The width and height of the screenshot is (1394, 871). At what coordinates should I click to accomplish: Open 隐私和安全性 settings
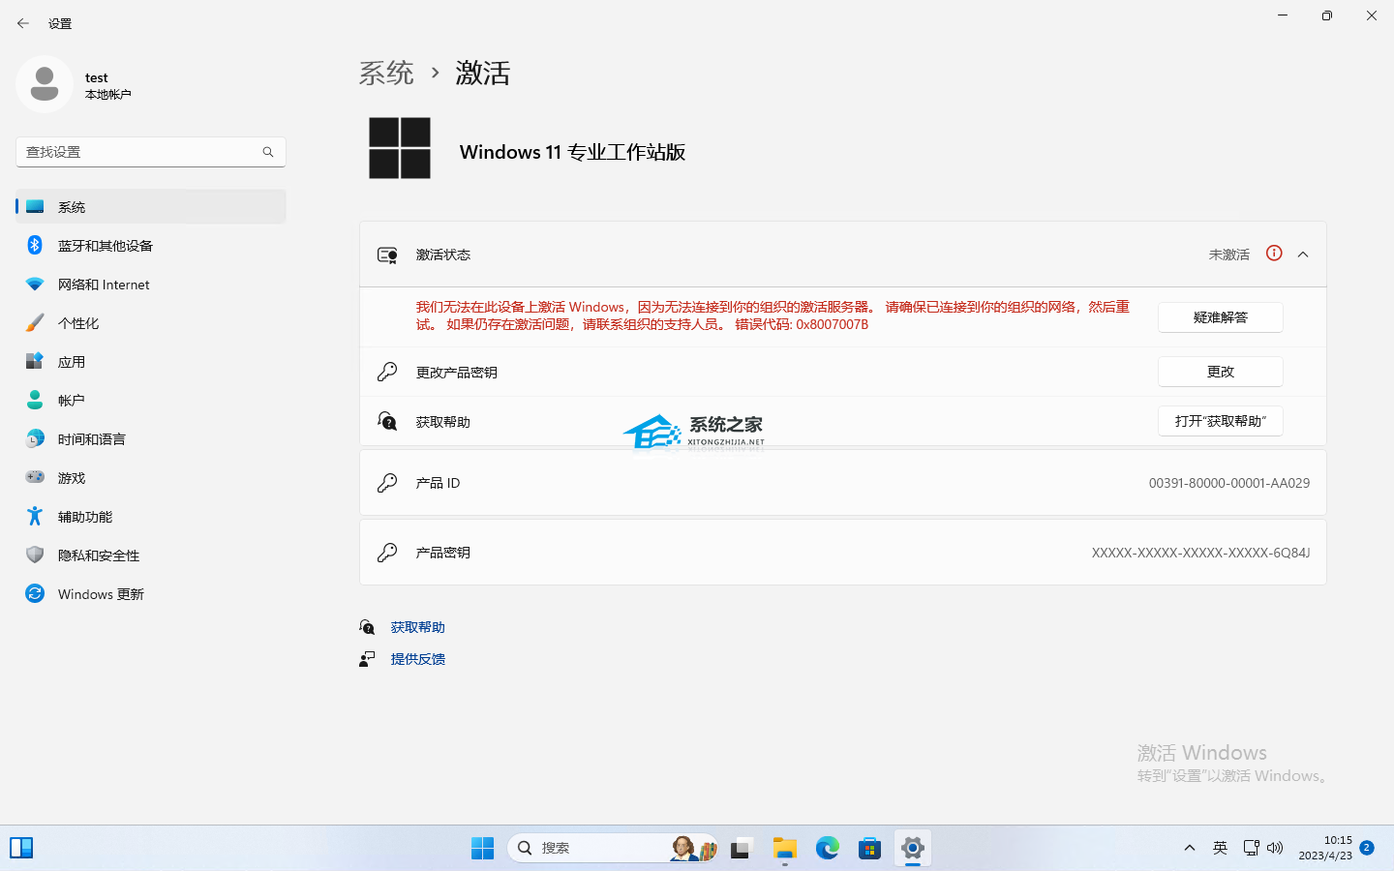point(151,555)
